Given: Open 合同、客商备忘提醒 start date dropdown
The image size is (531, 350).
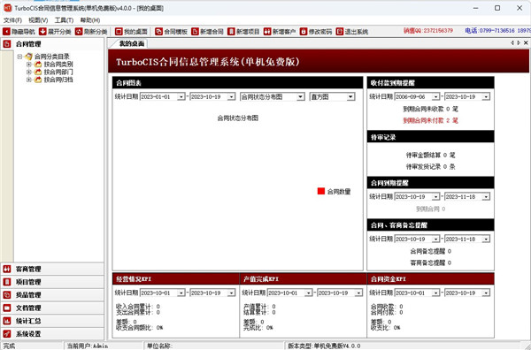Looking at the screenshot, I should tap(435, 240).
